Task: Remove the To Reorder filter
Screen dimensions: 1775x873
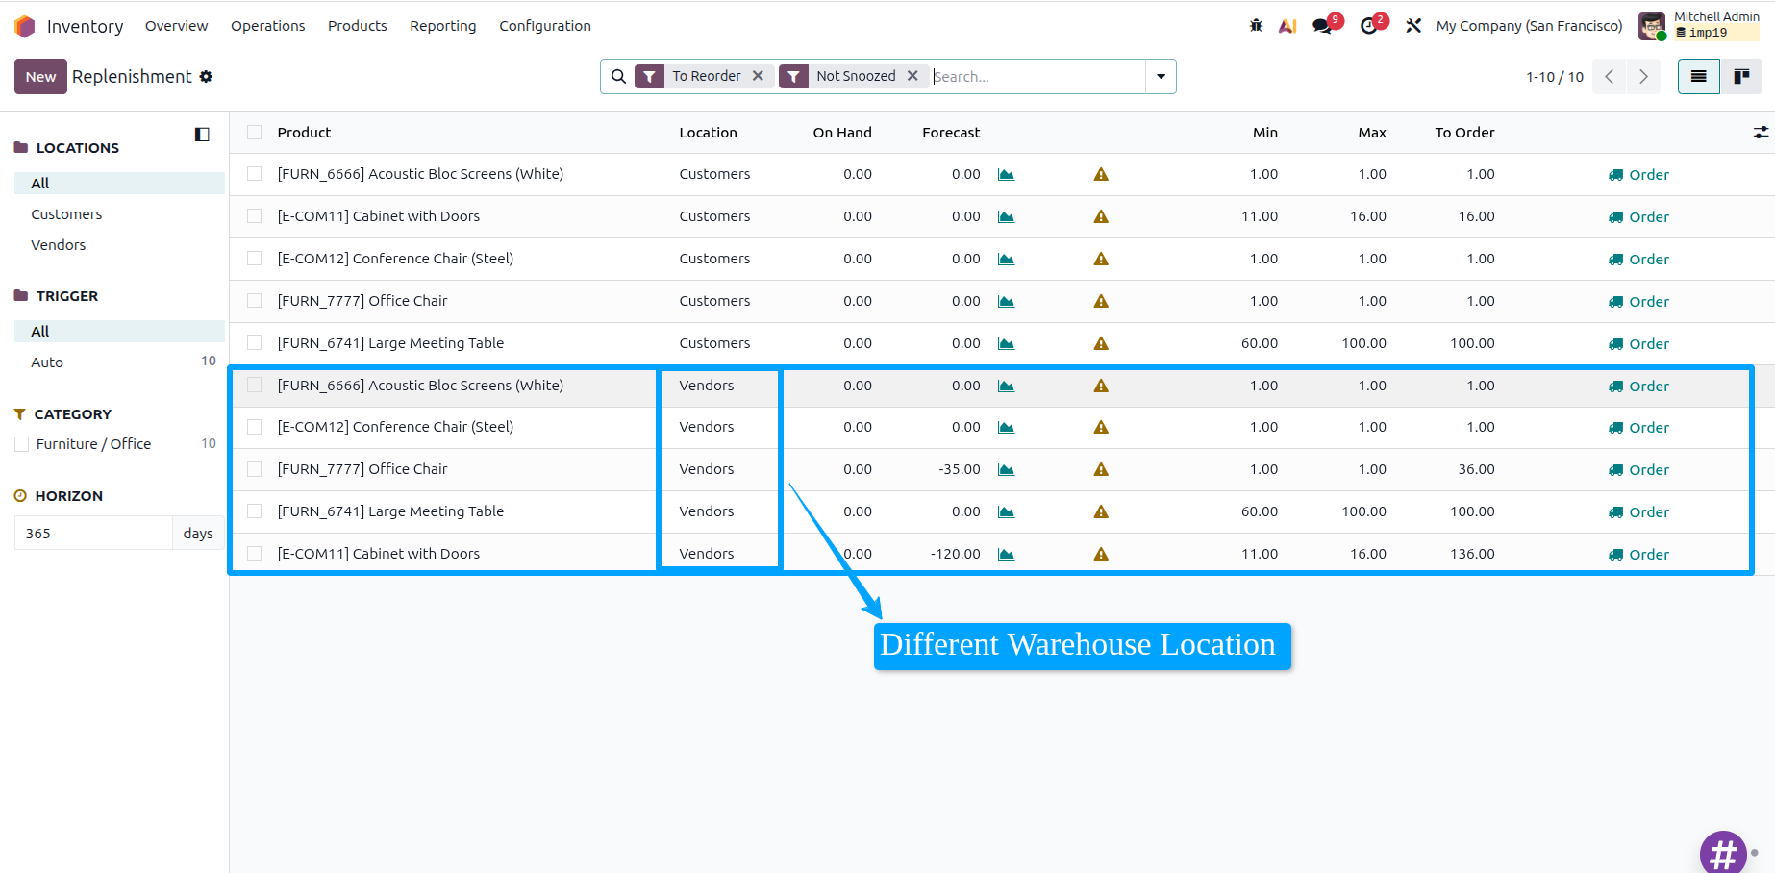Action: tap(758, 76)
